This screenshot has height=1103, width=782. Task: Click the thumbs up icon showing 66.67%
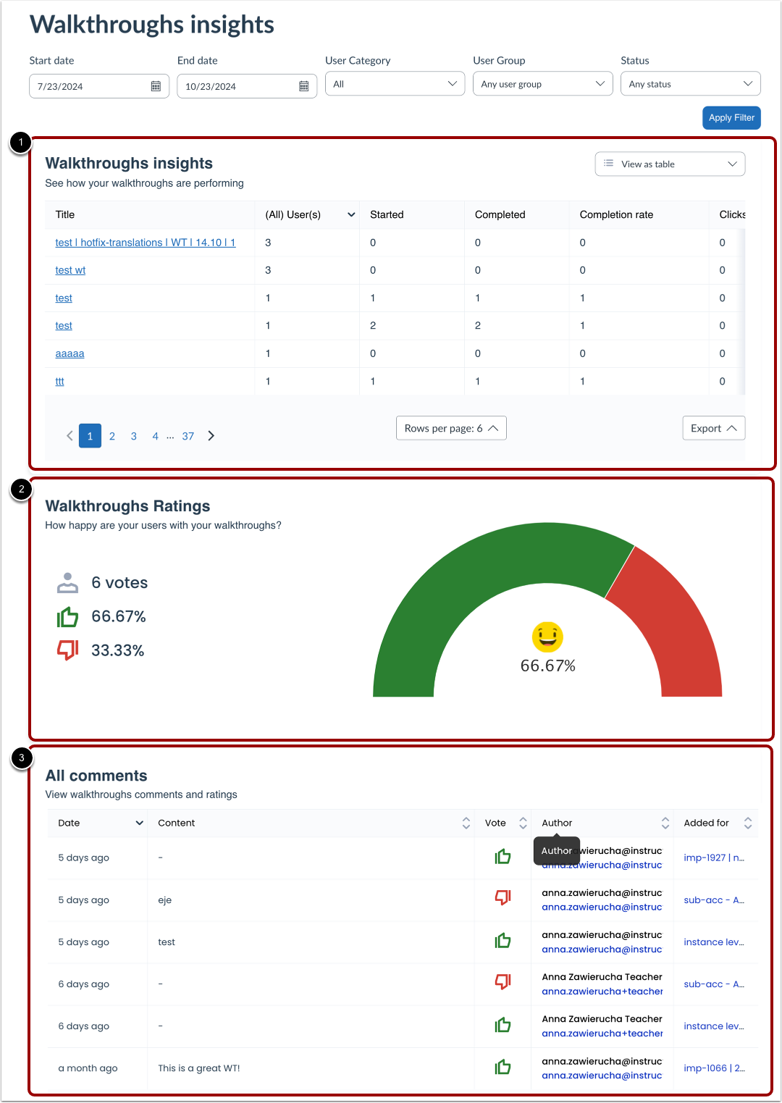point(67,616)
